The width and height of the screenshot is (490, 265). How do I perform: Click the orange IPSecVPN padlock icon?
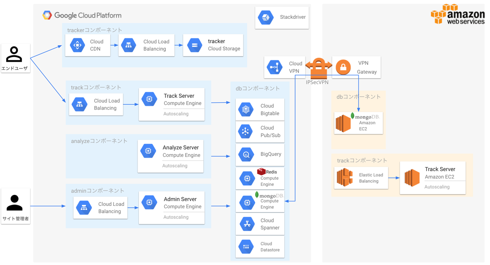[318, 68]
